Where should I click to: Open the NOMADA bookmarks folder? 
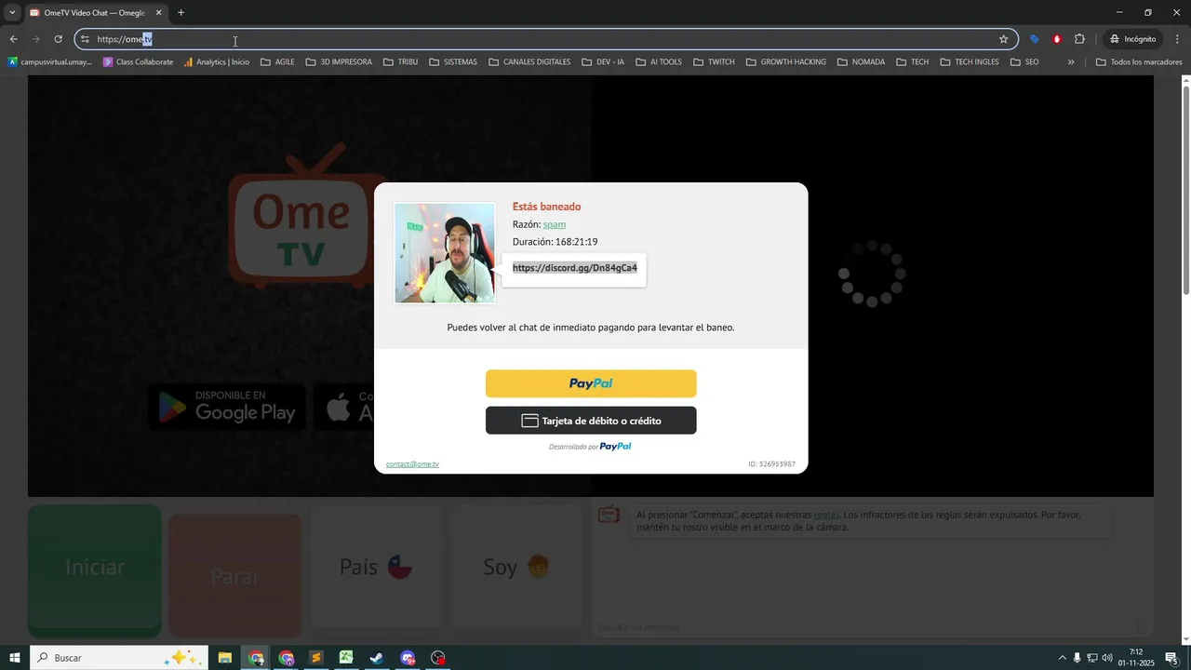click(861, 62)
